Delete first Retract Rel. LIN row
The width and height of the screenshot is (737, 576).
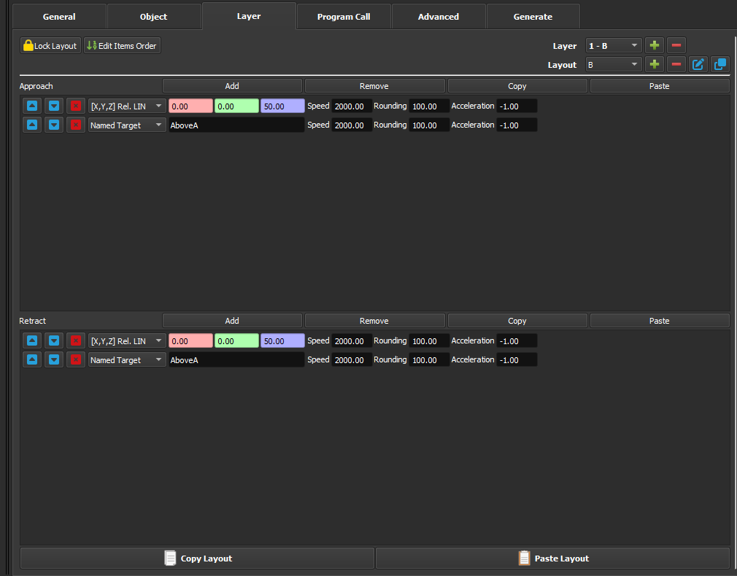76,341
